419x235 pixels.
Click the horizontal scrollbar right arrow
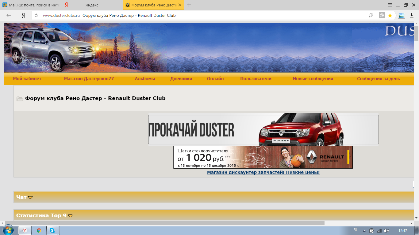[411, 223]
